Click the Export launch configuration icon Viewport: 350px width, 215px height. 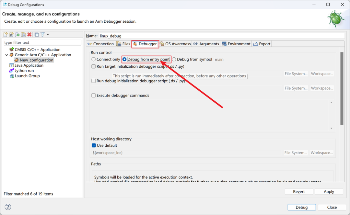point(17,35)
